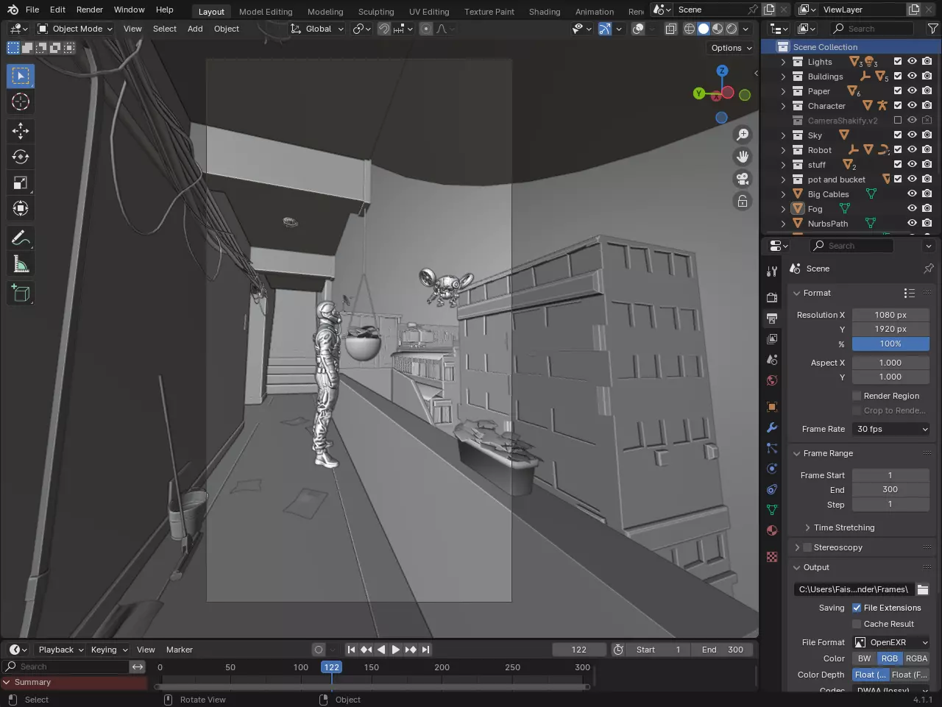Select the Scale tool

click(21, 182)
